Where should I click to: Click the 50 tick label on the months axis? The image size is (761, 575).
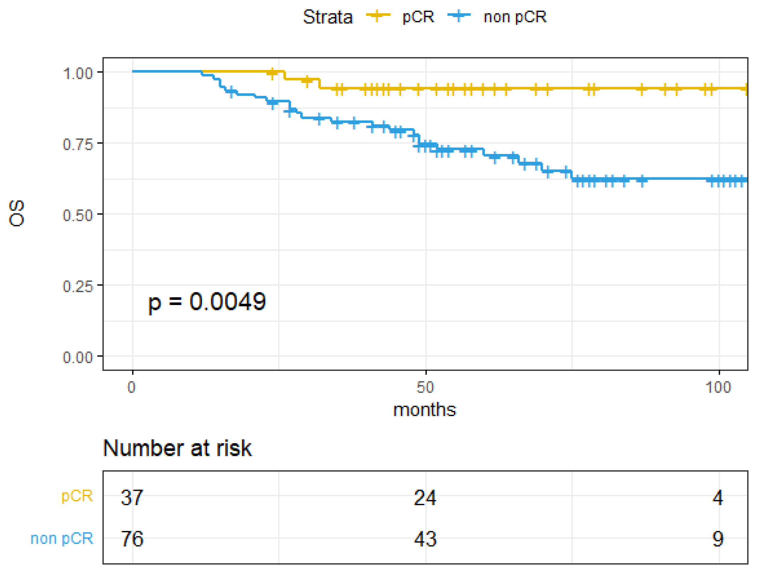coord(425,388)
